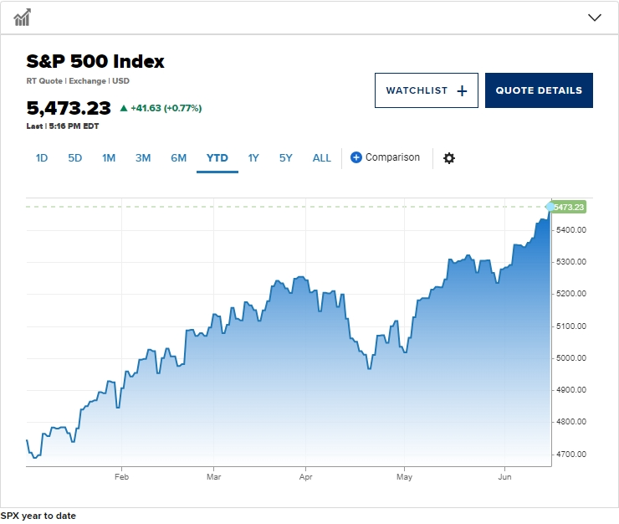Click the S&P 500 Index title

(95, 61)
